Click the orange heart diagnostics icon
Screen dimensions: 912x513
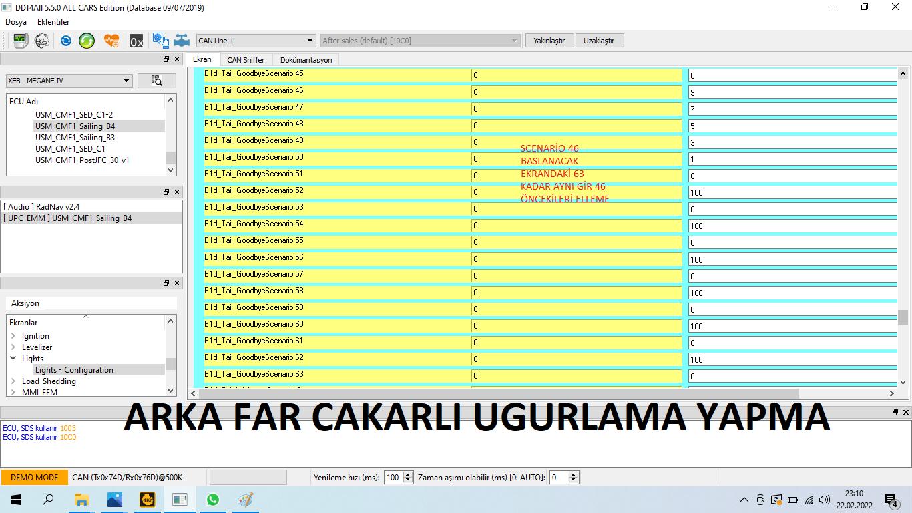(x=111, y=41)
